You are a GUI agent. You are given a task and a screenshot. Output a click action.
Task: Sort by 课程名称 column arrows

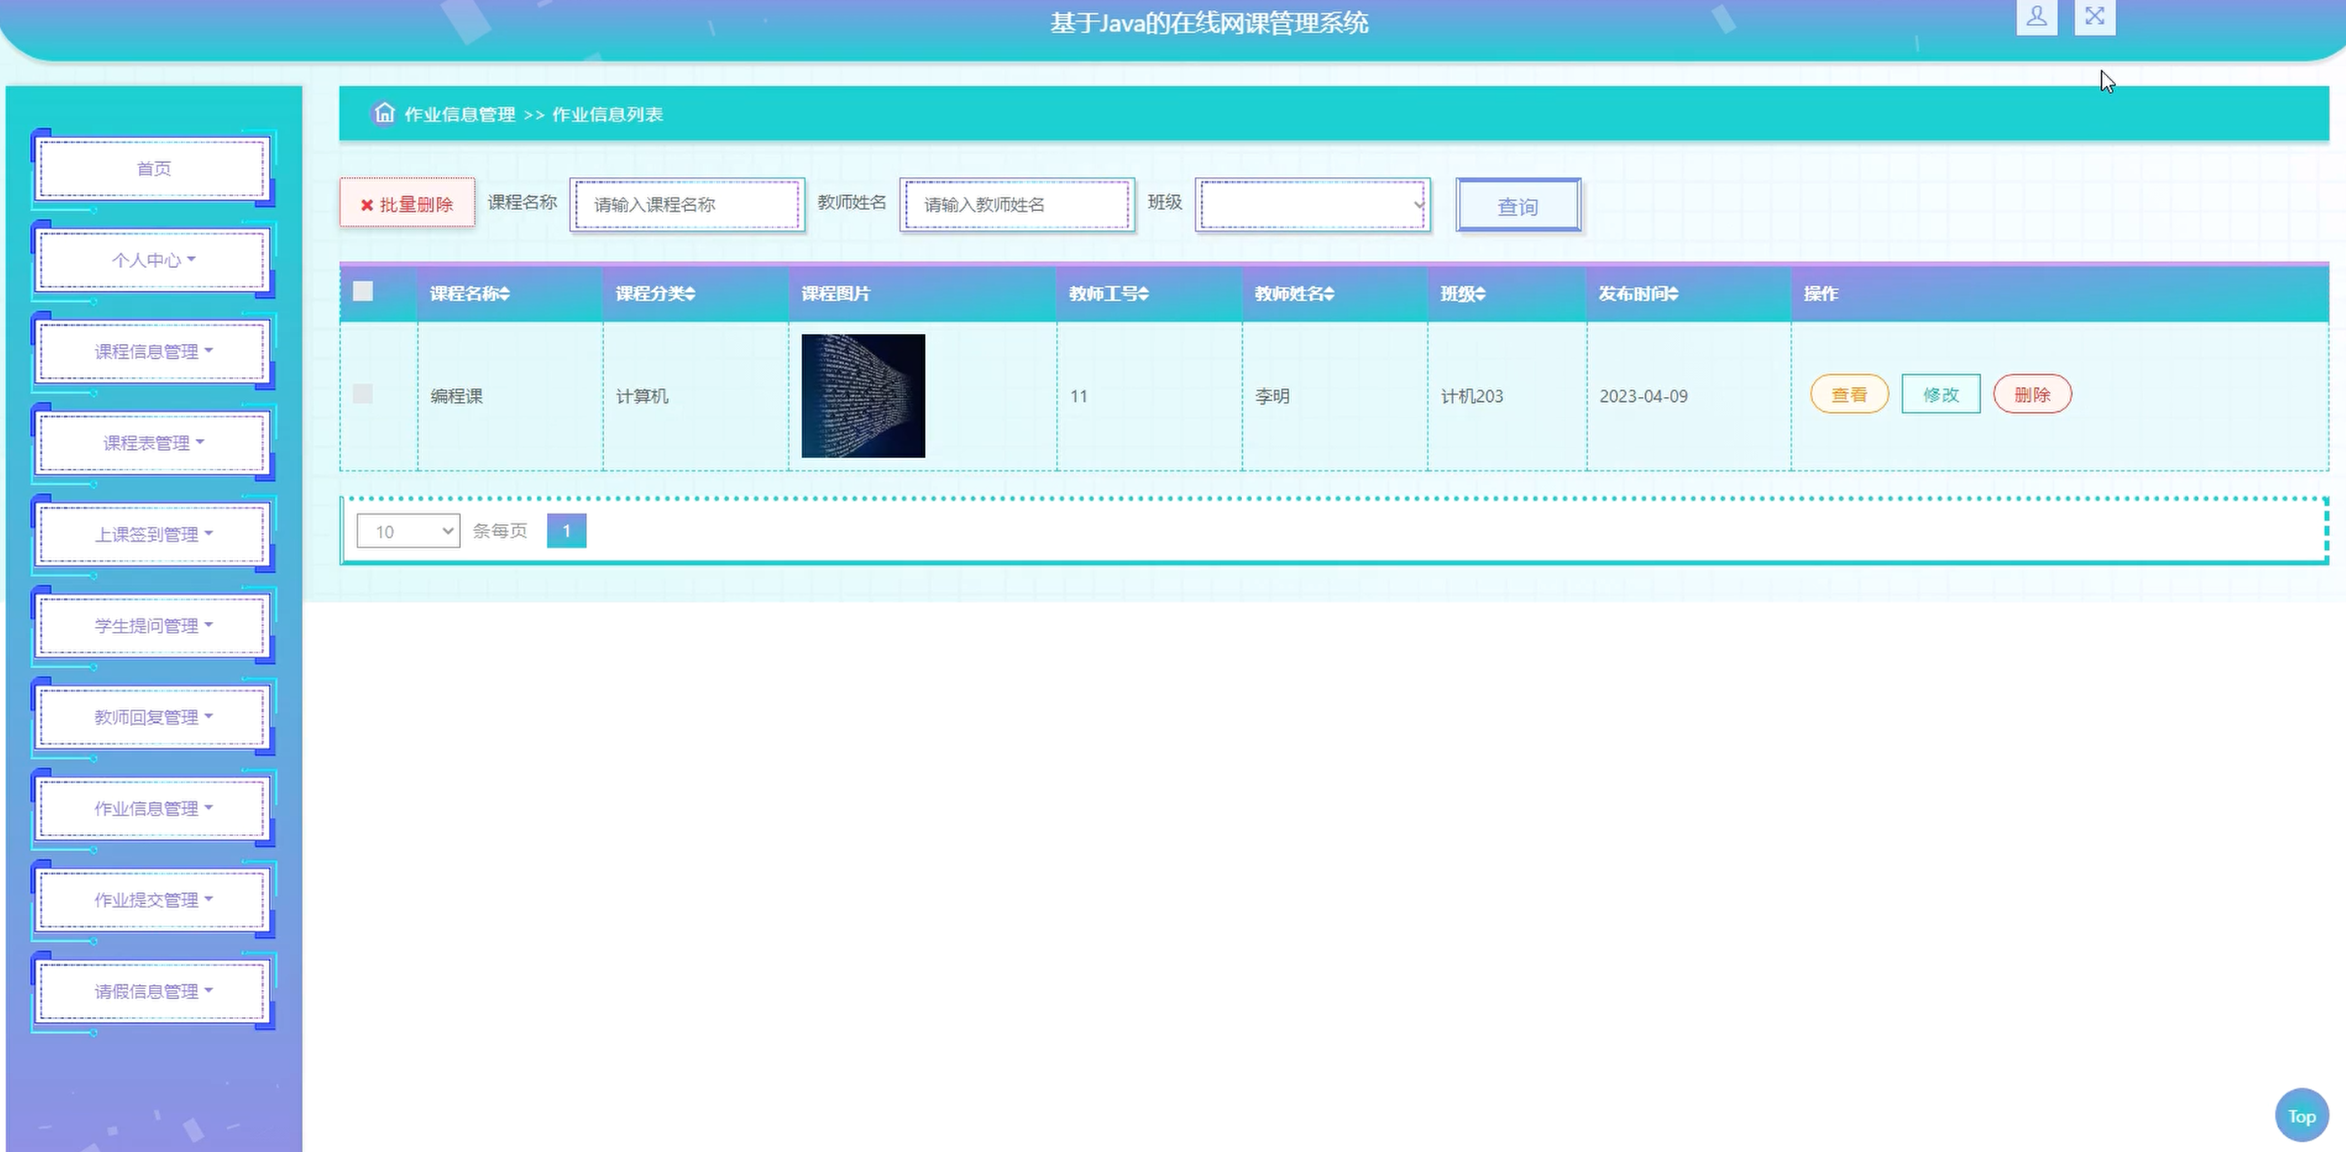pyautogui.click(x=505, y=294)
